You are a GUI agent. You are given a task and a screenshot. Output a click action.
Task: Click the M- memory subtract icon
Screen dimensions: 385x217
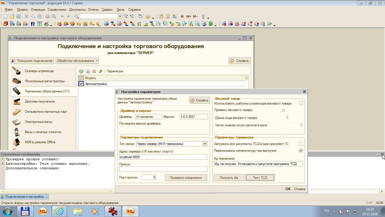point(195,17)
